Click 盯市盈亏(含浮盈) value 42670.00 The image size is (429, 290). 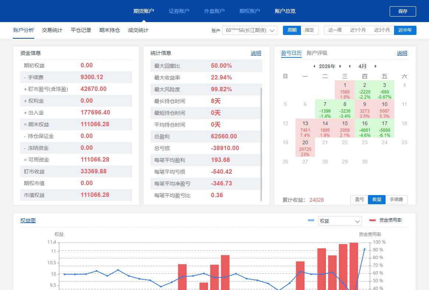pyautogui.click(x=93, y=89)
